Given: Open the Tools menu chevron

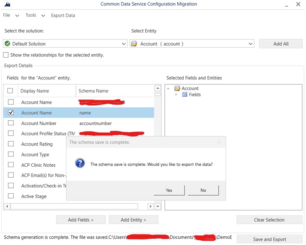Looking at the screenshot, I should 43,16.
